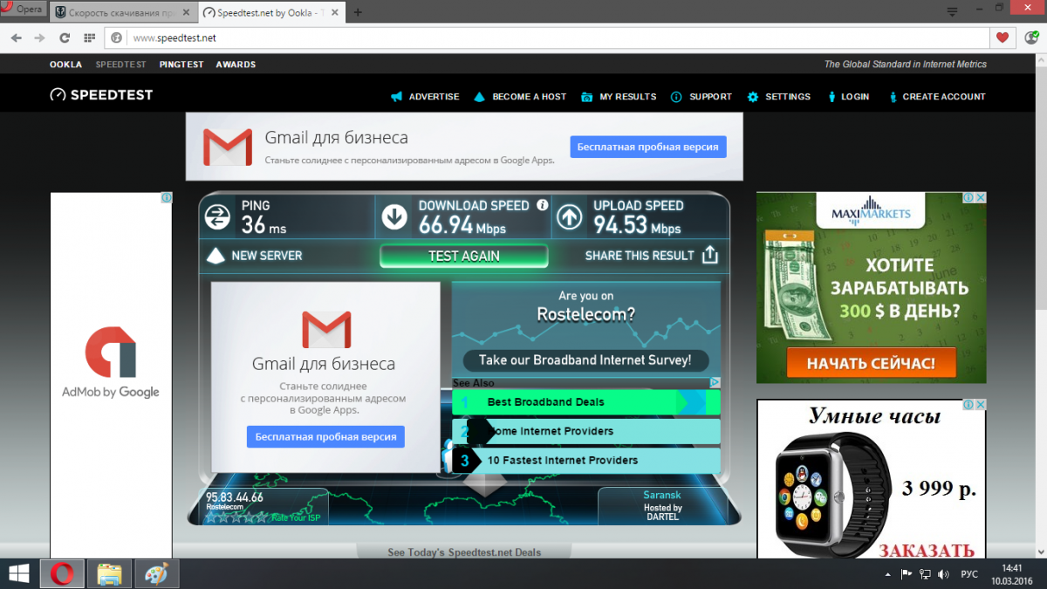This screenshot has width=1047, height=589.
Task: Open the AWARDS page
Action: [236, 65]
